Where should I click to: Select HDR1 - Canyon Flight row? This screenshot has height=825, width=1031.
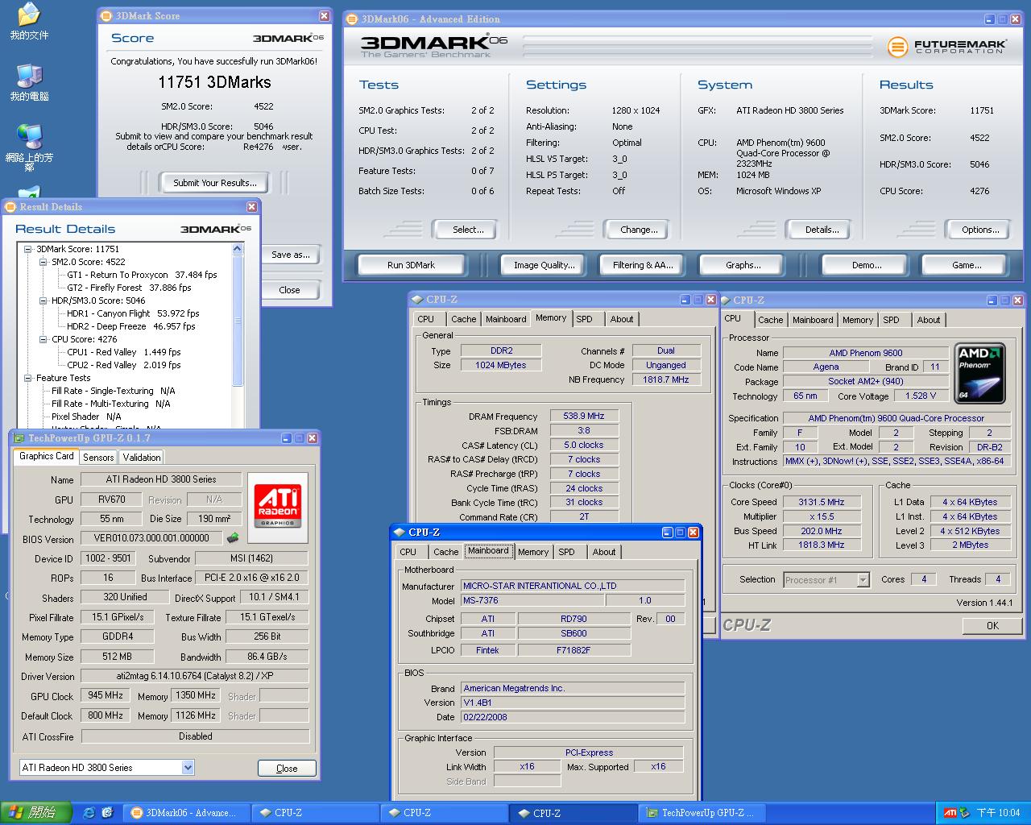(x=133, y=313)
